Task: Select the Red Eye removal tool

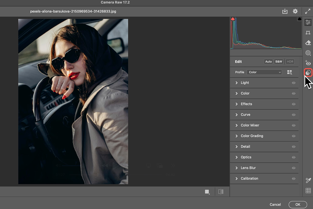Action: coord(308,63)
